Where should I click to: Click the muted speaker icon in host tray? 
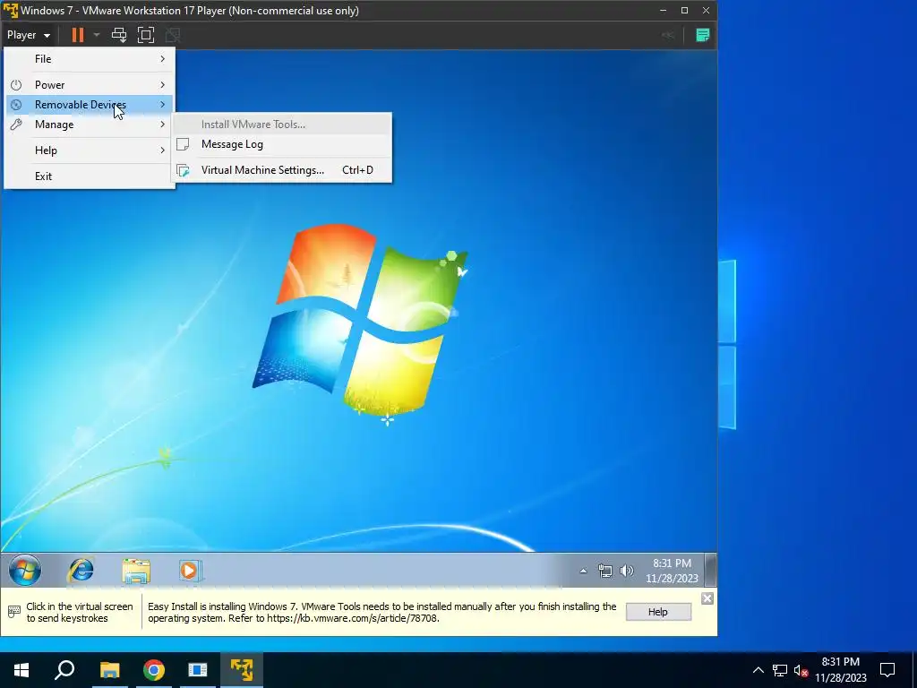[801, 670]
